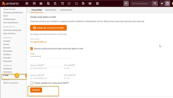Switch to the WIDOCZNOŚĆ tab
This screenshot has height=98, width=173.
(x=51, y=10)
